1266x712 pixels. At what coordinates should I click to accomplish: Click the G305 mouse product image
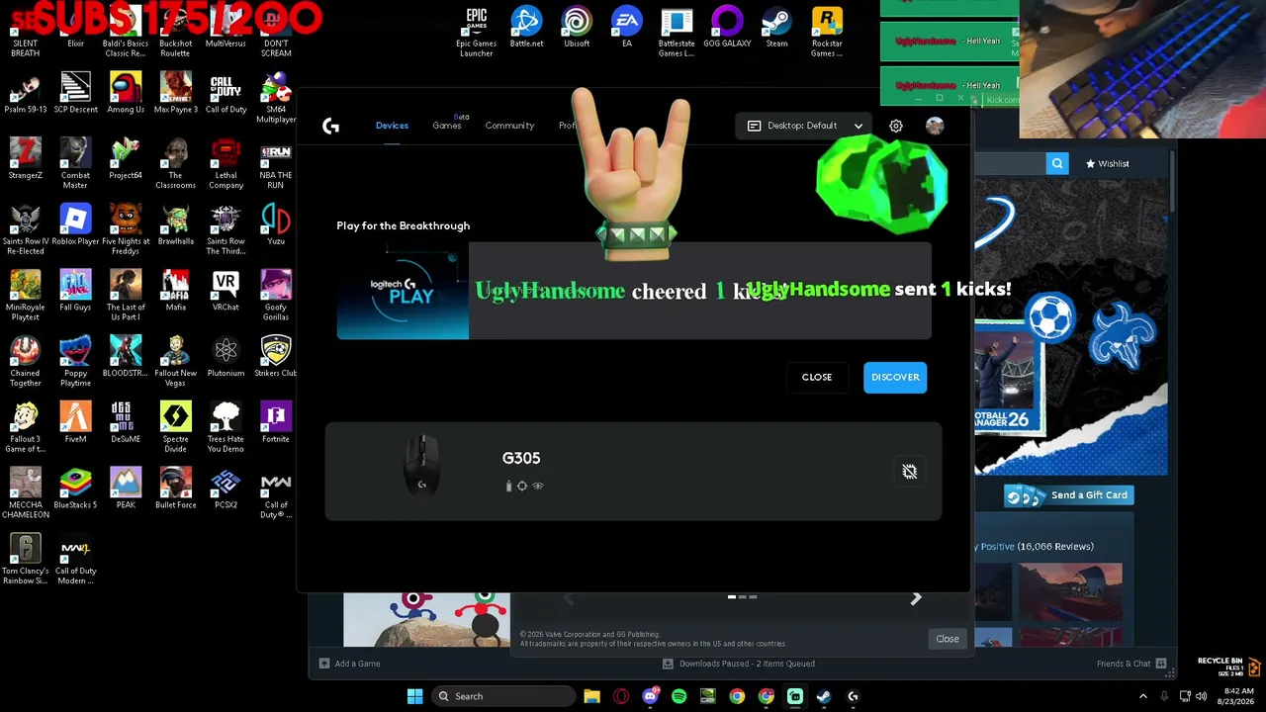[x=422, y=467]
